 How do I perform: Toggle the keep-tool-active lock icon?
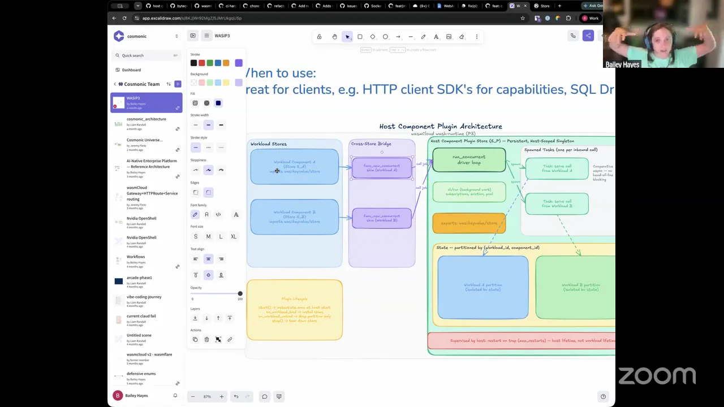(x=319, y=37)
